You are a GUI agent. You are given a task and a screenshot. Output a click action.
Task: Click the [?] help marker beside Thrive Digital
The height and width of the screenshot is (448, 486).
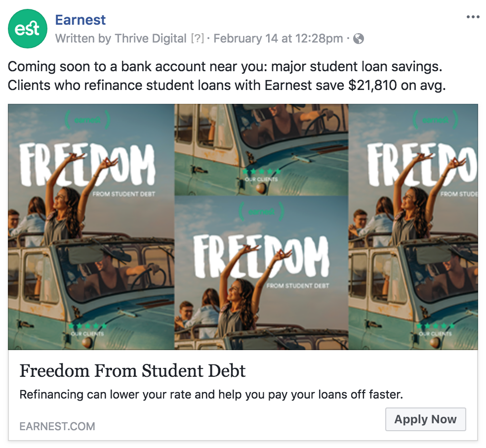tap(197, 39)
